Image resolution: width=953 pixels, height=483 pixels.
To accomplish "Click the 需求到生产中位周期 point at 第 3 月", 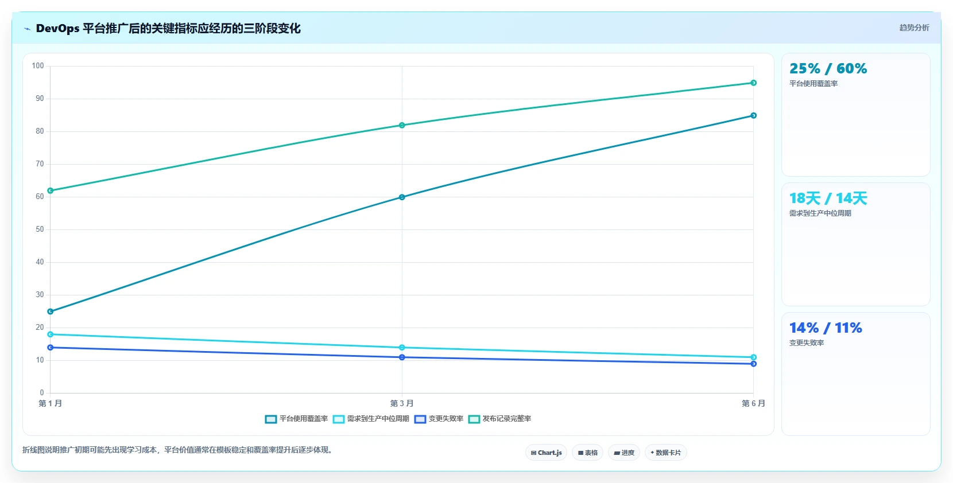I will [x=402, y=348].
